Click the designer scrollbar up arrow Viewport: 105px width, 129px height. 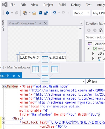click(80, 29)
